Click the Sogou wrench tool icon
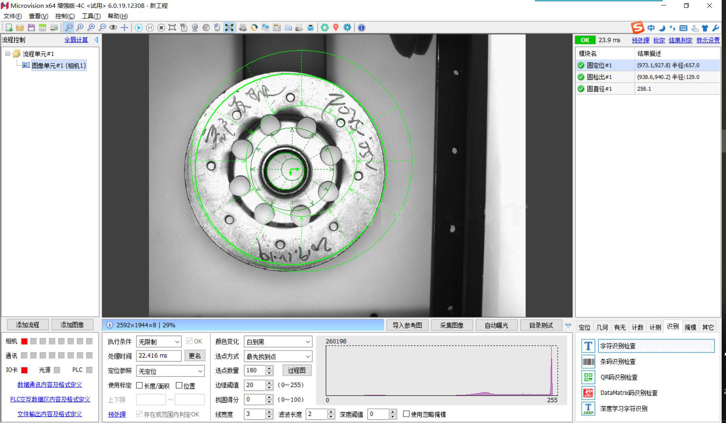Image resolution: width=726 pixels, height=423 pixels. coord(715,28)
